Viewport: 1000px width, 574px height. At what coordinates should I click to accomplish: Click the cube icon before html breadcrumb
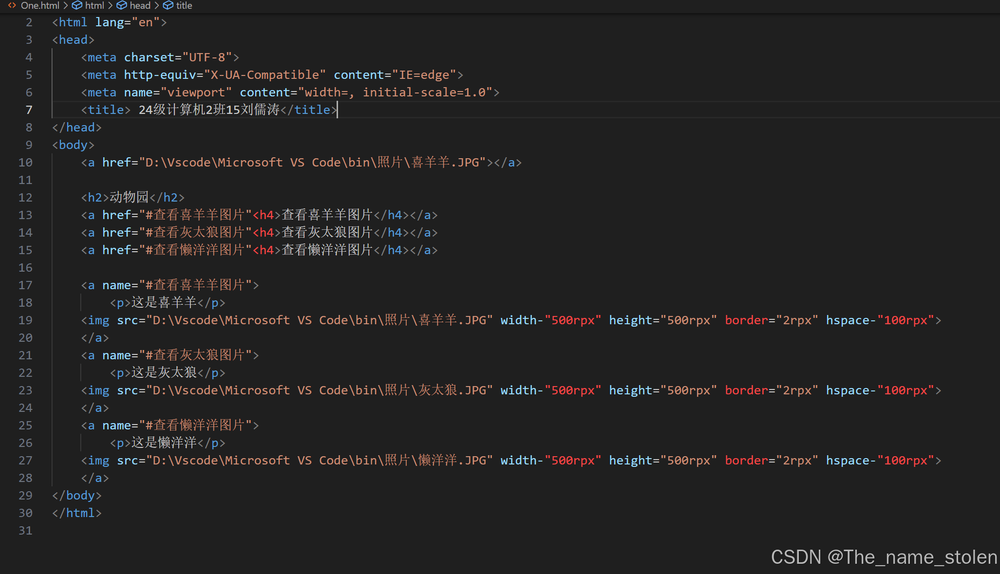[77, 5]
